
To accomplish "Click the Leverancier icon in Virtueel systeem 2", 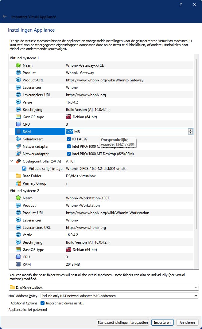I will click(18, 220).
